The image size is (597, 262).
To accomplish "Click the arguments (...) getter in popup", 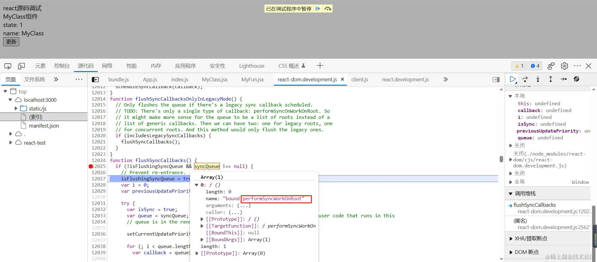I will [244, 206].
